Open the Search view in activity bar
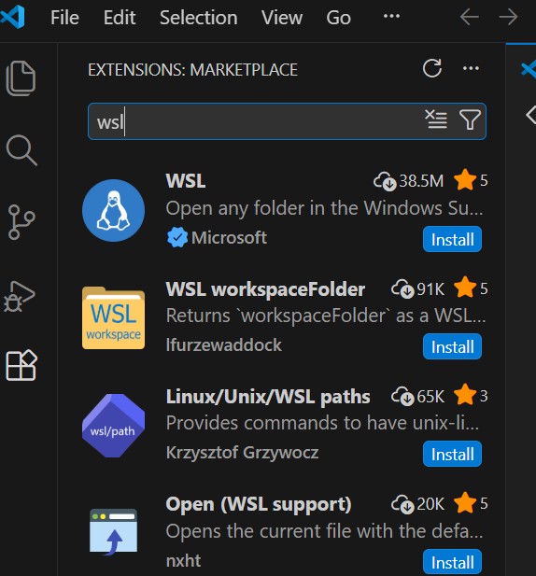Viewport: 536px width, 576px height. pos(21,150)
